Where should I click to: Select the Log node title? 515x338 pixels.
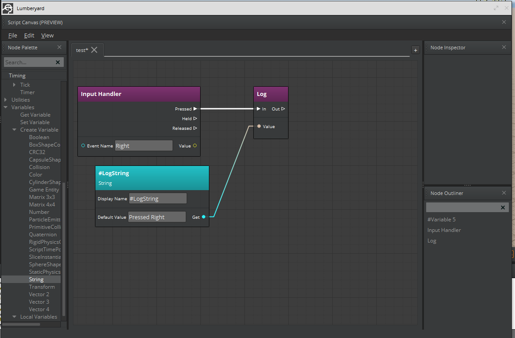(262, 94)
